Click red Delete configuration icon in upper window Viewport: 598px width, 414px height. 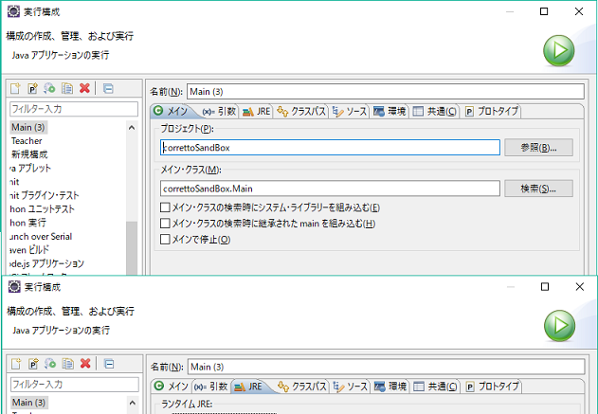click(84, 88)
